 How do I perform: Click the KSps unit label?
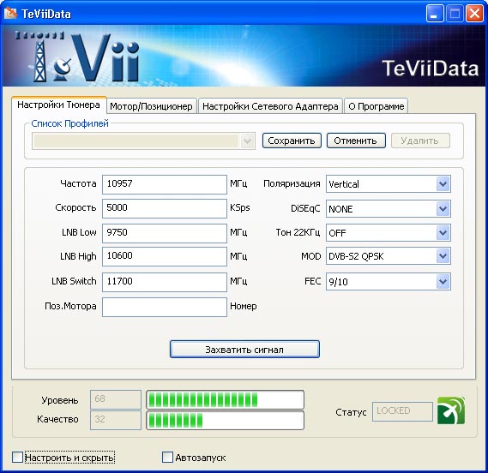pyautogui.click(x=240, y=207)
